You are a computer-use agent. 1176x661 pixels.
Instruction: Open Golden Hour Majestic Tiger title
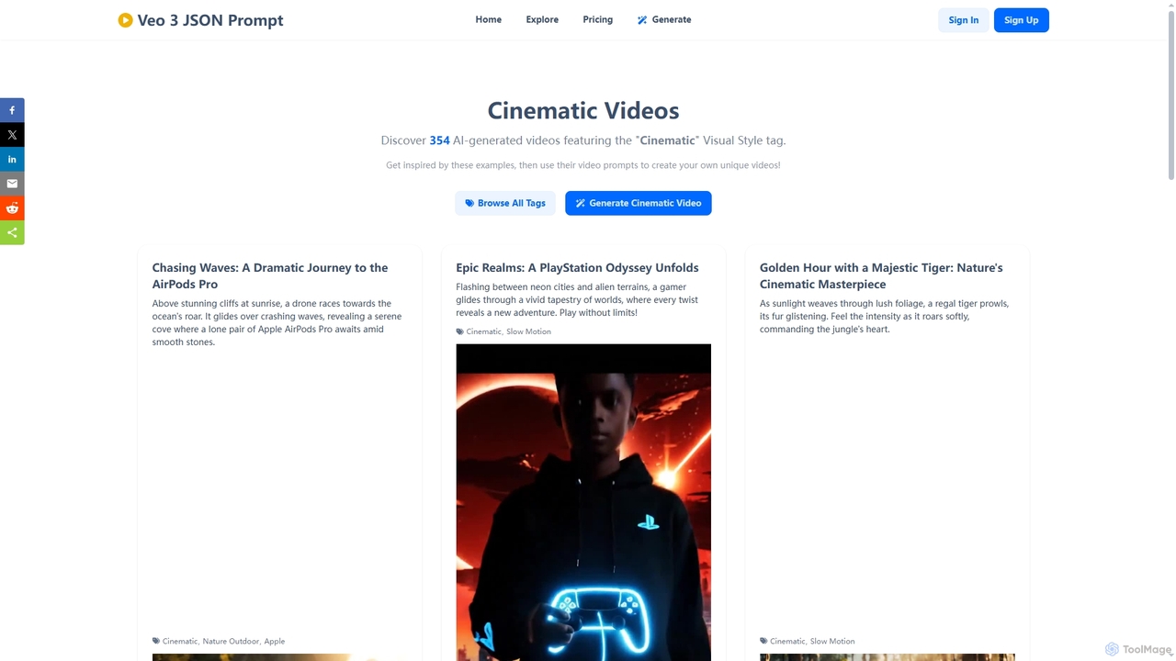coord(881,275)
